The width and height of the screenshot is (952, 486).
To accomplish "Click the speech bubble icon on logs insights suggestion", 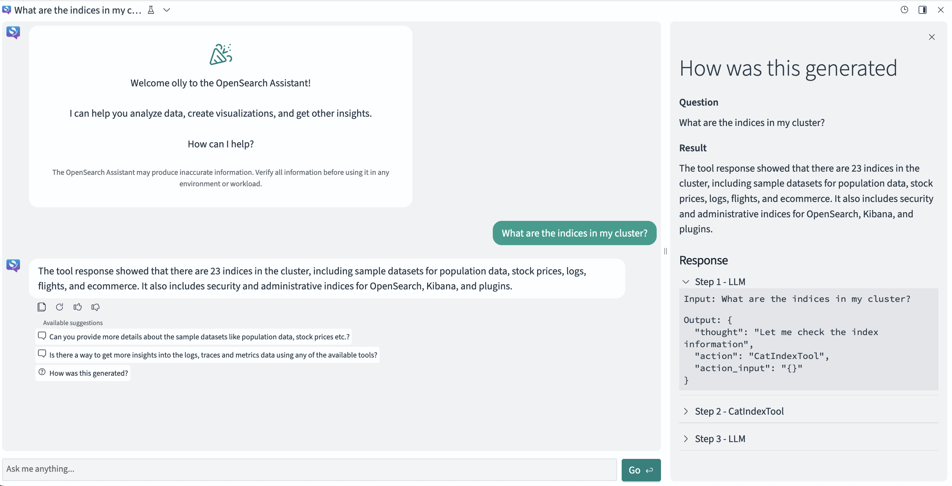I will (42, 353).
